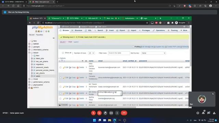Viewport: 219px width, 123px height.
Task: Expand the mysql database node
Action: click(29, 79)
